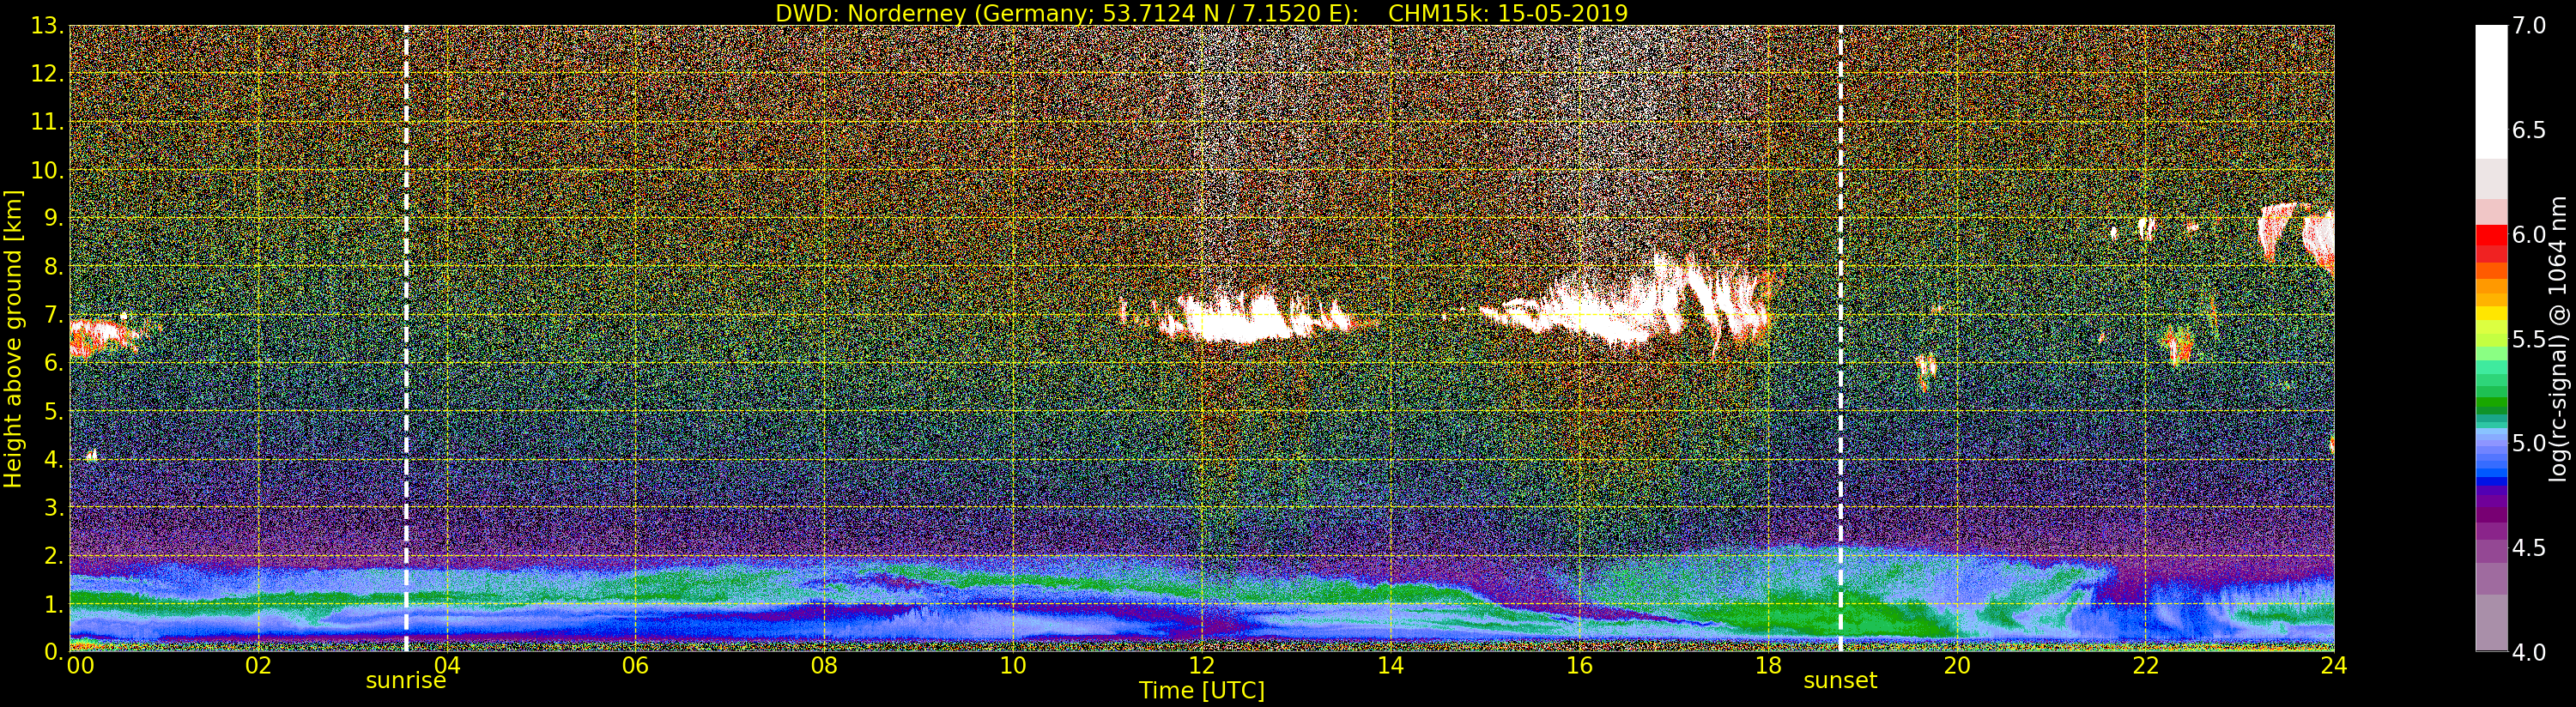Select the 'Time [UTC]' axis label
This screenshot has width=2576, height=707.
(1202, 691)
